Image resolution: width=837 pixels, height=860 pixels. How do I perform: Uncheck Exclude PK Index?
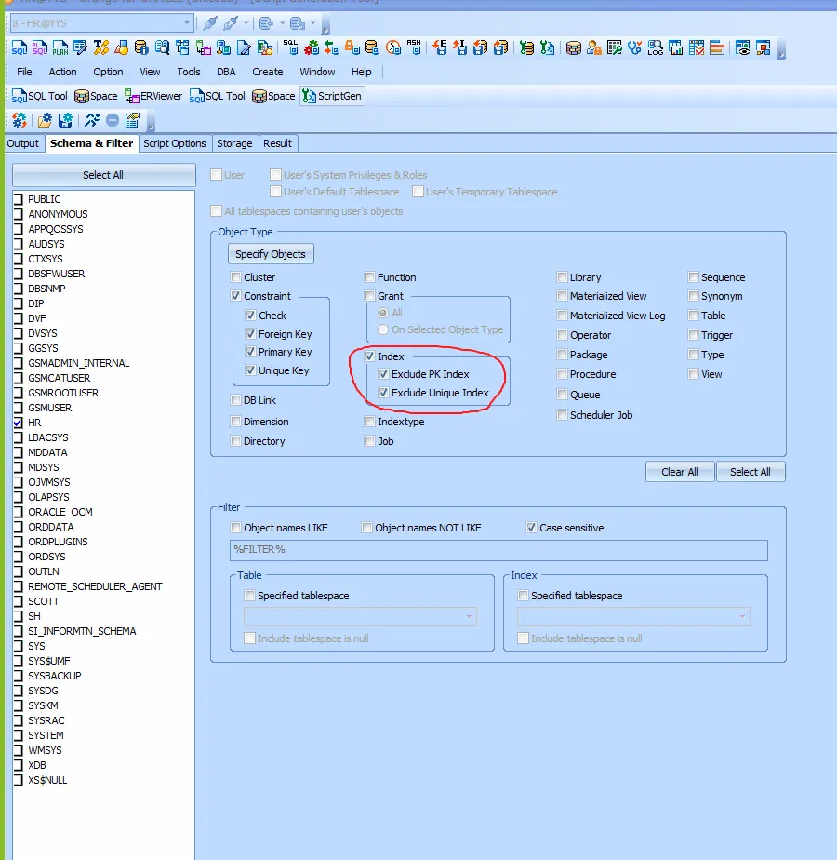pyautogui.click(x=383, y=374)
